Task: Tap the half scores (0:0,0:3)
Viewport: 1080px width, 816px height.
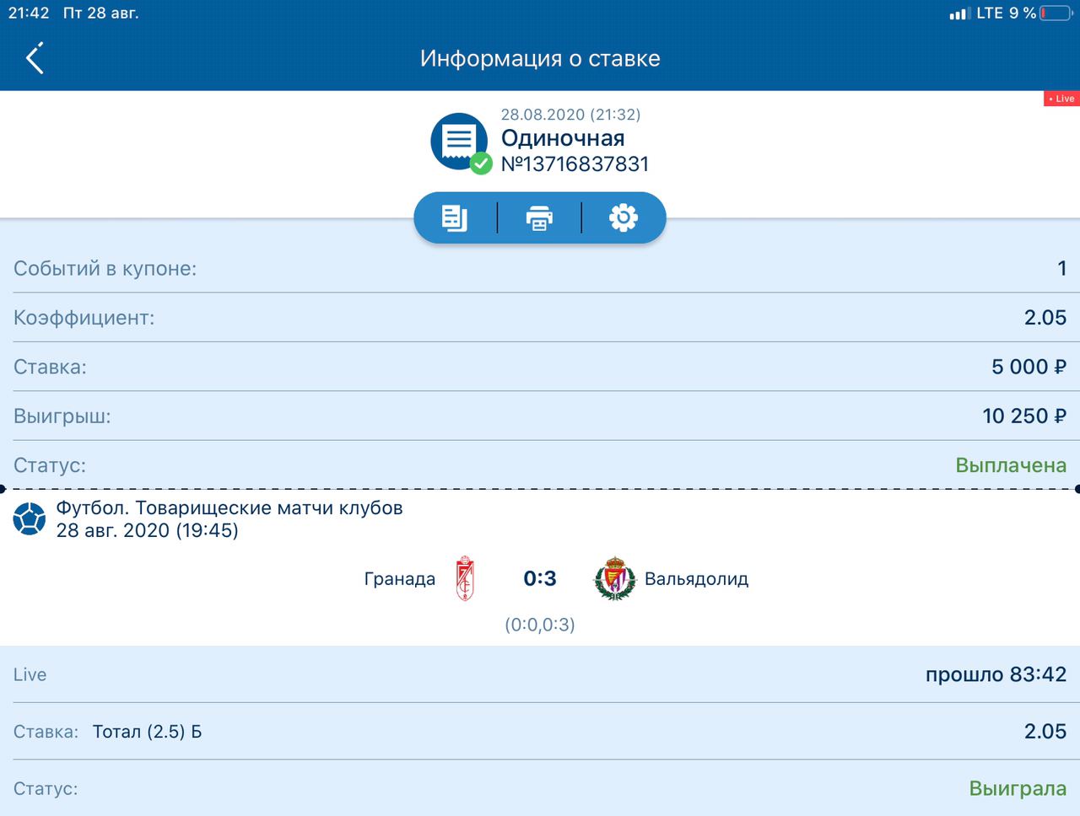Action: tap(540, 625)
